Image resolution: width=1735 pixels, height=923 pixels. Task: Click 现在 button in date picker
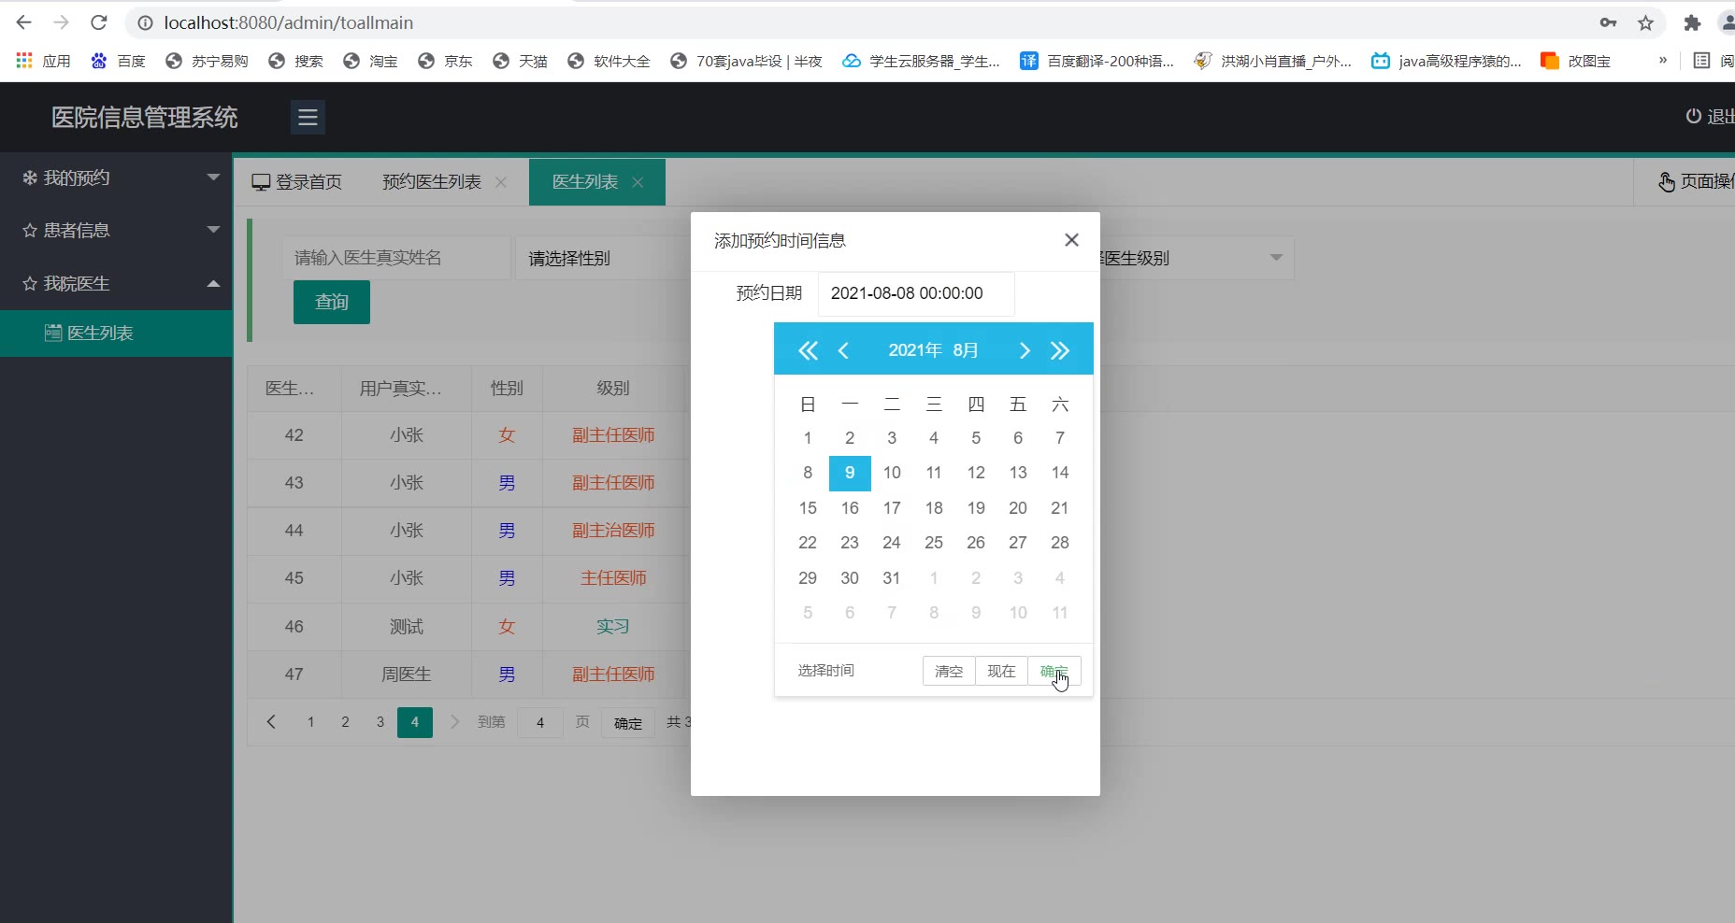click(x=1000, y=671)
